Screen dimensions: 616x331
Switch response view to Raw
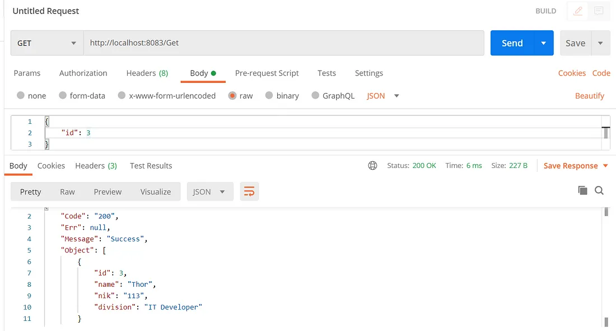pos(67,192)
